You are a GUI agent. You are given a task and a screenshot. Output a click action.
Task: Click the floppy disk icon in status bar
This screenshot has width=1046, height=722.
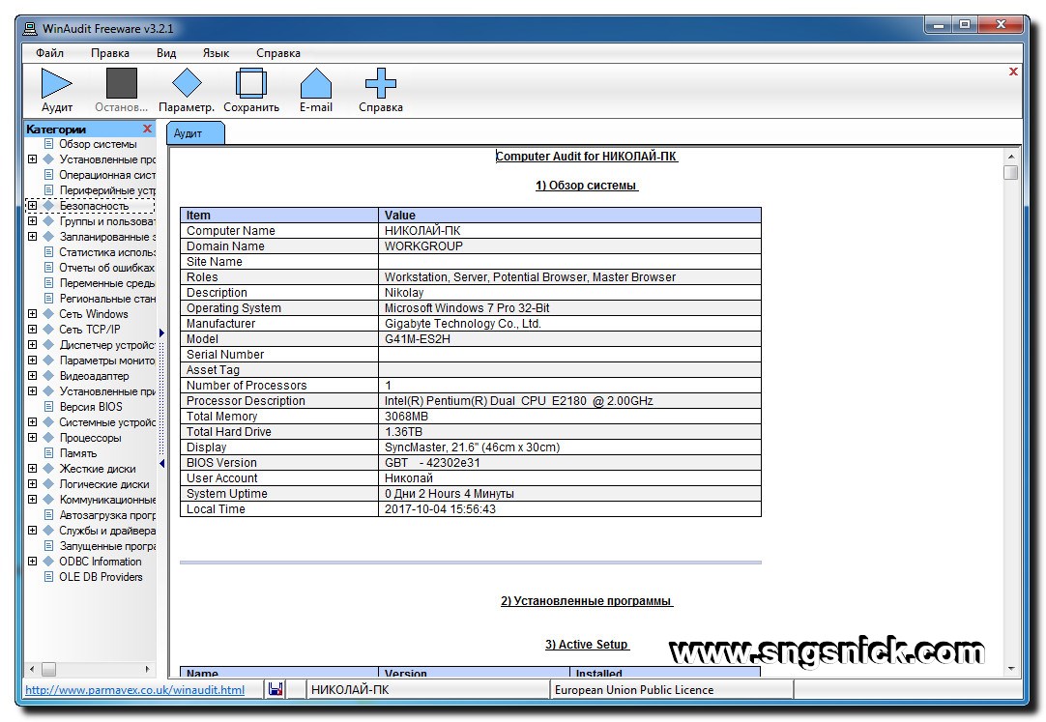click(x=276, y=689)
